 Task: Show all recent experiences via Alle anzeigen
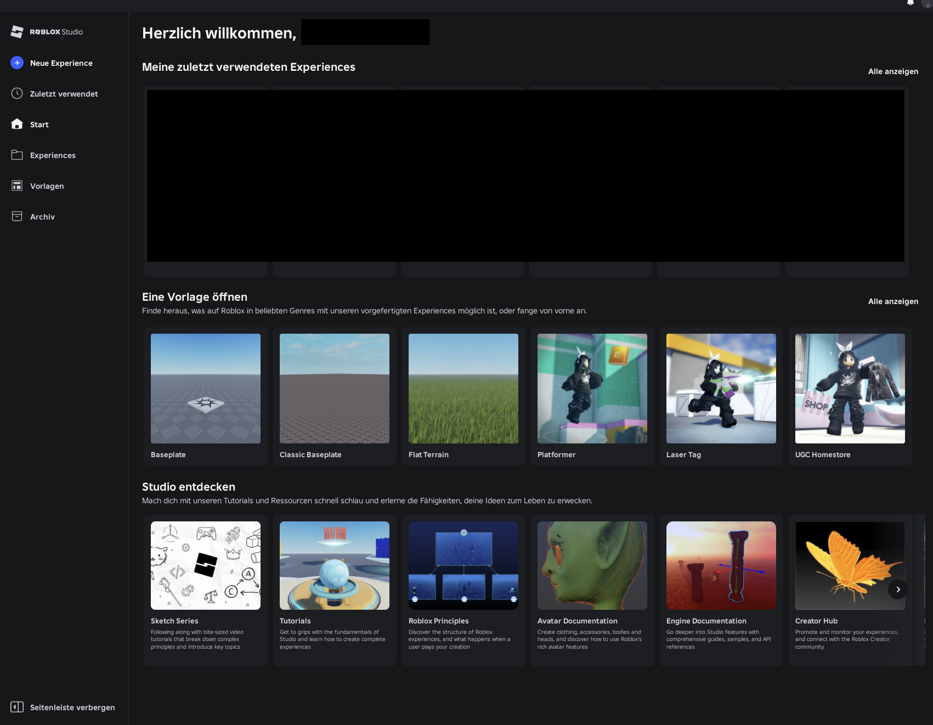tap(892, 71)
